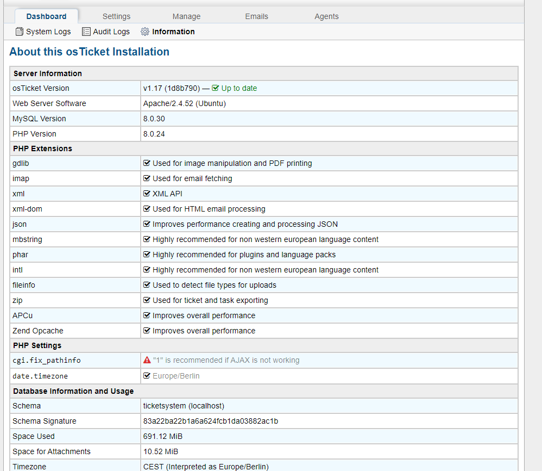Click the zip extension checkbox

(147, 300)
